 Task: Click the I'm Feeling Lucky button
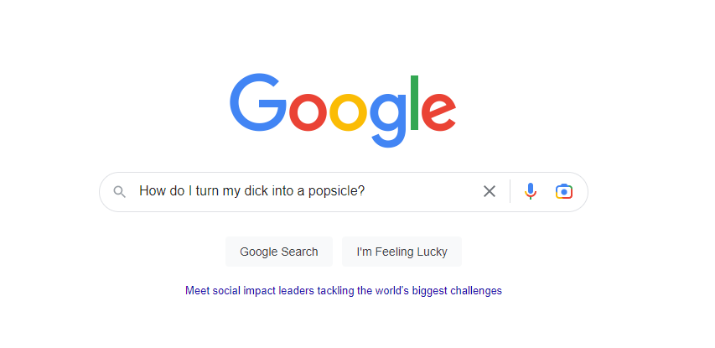coord(402,252)
